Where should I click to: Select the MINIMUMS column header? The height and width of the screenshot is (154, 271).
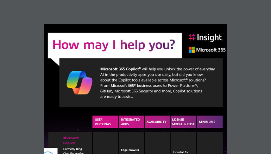(x=210, y=122)
